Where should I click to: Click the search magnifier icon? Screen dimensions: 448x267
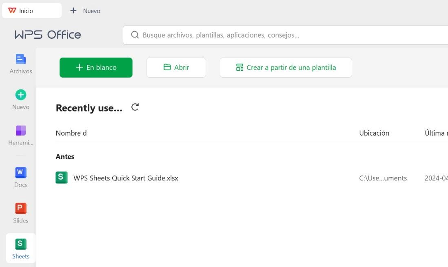coord(135,35)
